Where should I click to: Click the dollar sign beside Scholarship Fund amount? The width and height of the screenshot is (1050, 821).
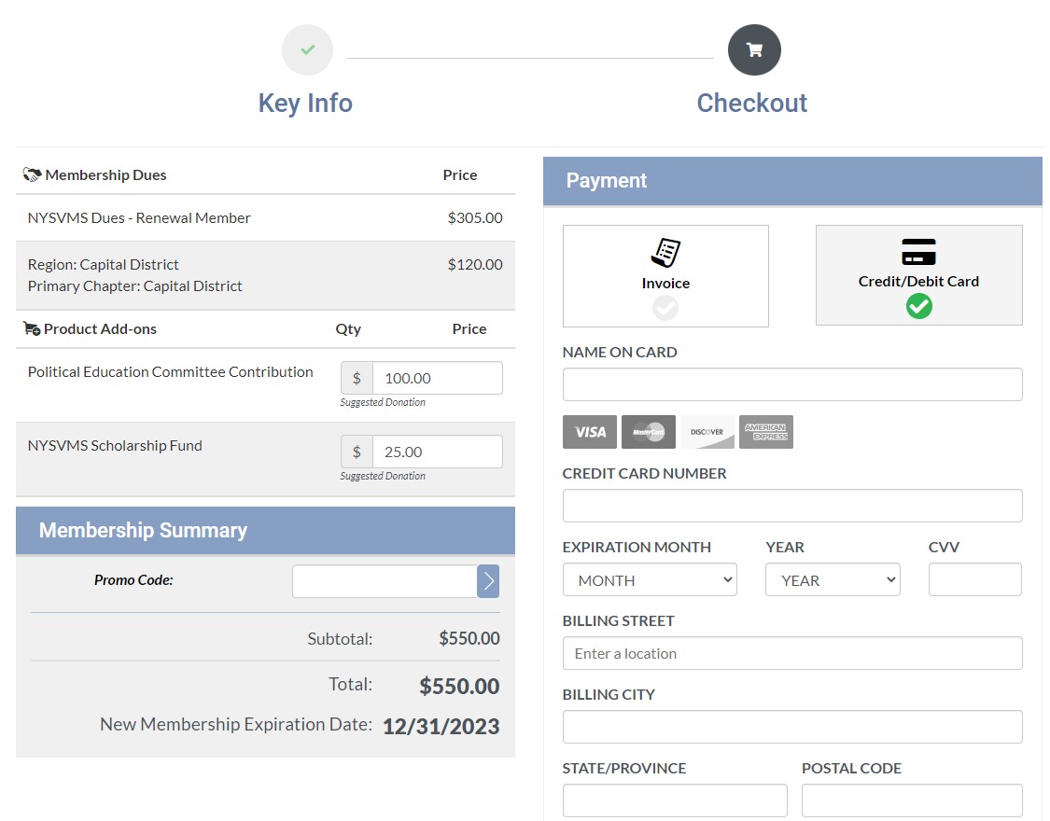coord(357,452)
